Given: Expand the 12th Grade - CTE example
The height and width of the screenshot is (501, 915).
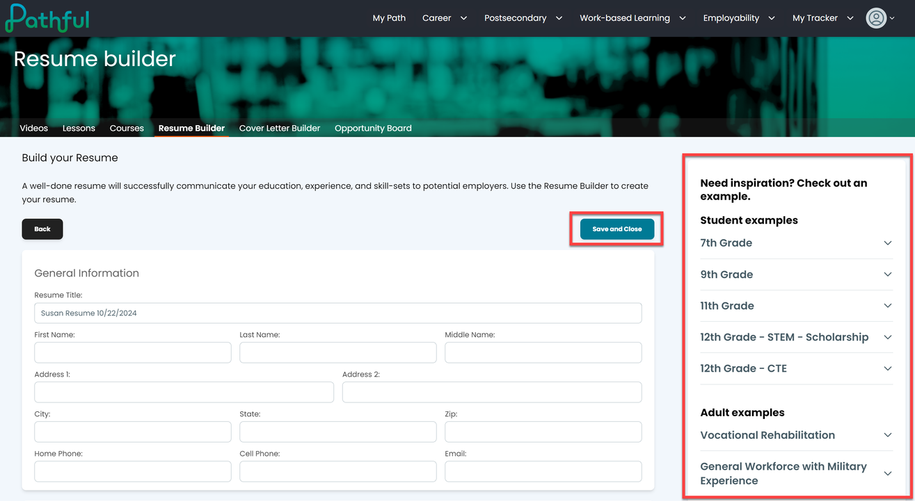Looking at the screenshot, I should coord(797,368).
